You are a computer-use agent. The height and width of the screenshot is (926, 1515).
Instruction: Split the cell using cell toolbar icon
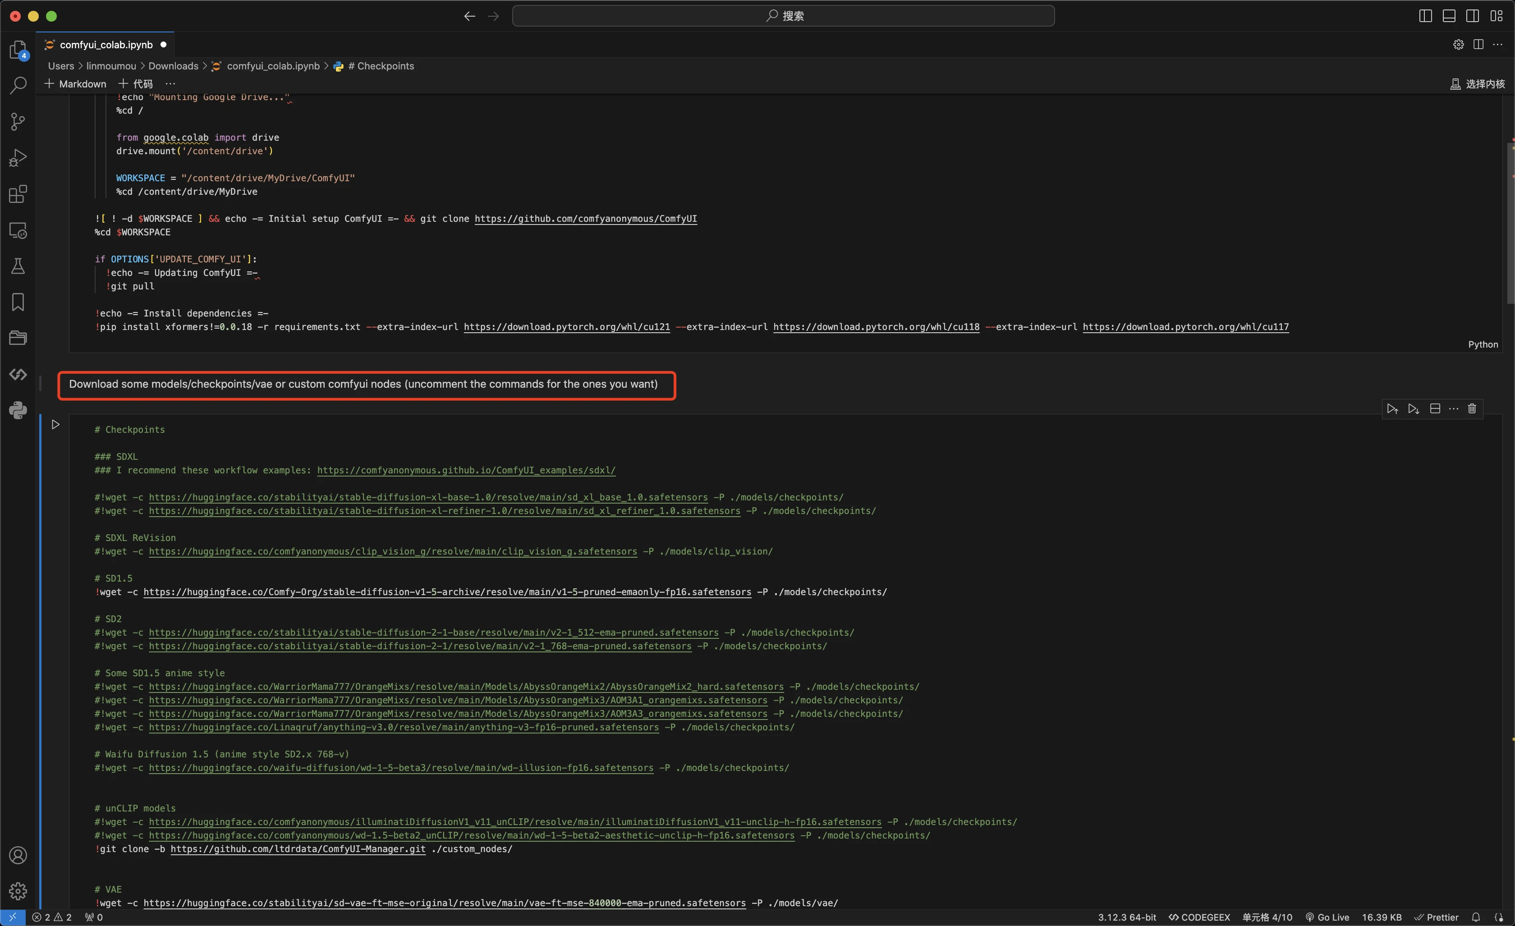(x=1435, y=409)
